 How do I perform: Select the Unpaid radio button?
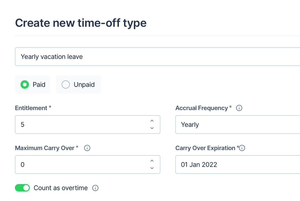click(66, 84)
